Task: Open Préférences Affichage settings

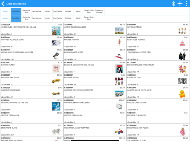Action: [99, 11]
